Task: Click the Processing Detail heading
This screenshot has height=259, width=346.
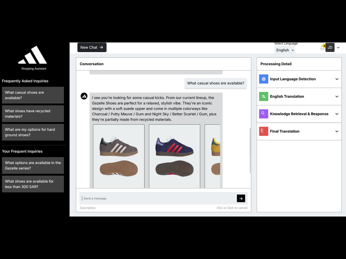Action: [276, 64]
